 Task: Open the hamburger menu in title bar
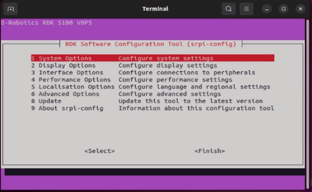click(247, 9)
